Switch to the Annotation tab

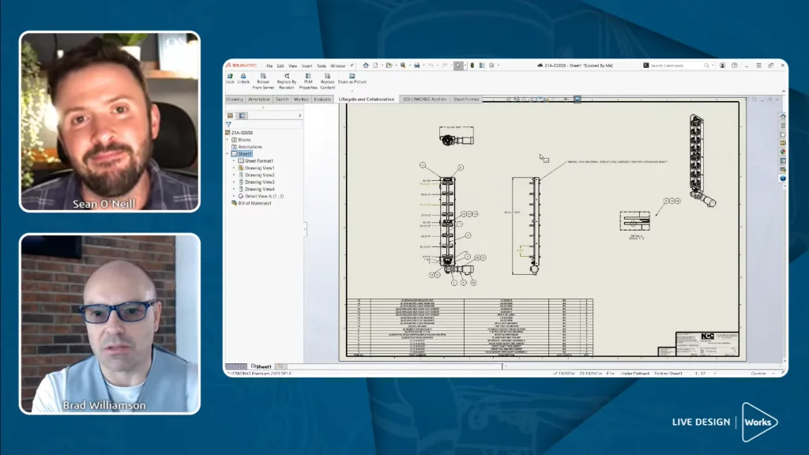click(259, 100)
